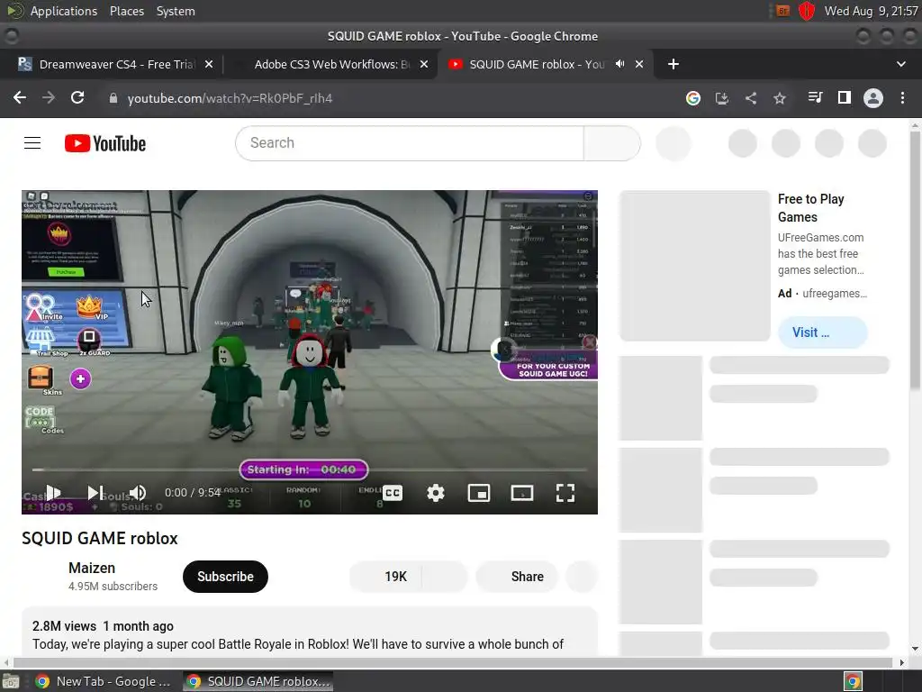Open the Free to Play Games ad
The height and width of the screenshot is (692, 922).
(x=811, y=208)
